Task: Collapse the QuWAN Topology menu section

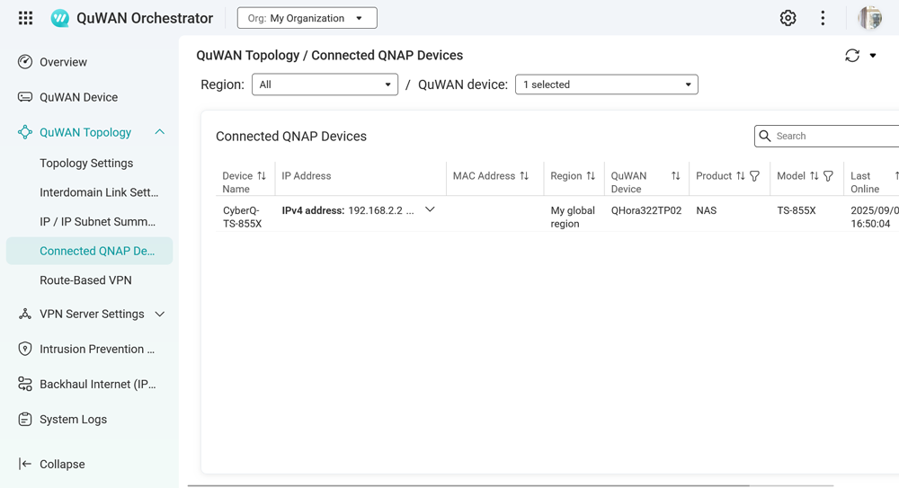Action: (159, 132)
